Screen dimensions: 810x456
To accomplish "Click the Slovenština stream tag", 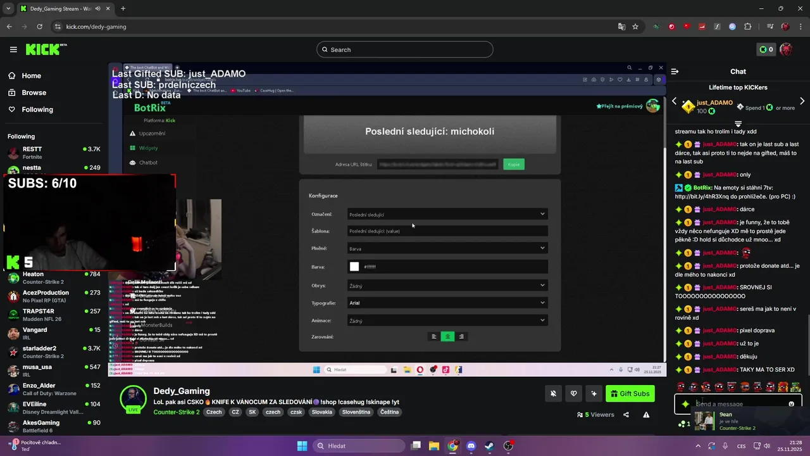I will 356,412.
